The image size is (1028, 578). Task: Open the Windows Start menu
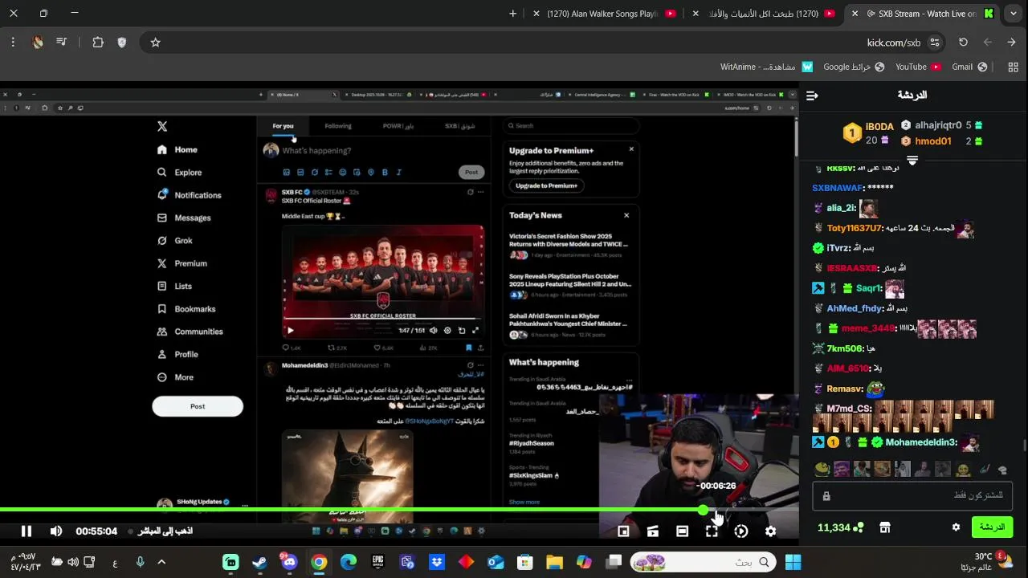793,563
